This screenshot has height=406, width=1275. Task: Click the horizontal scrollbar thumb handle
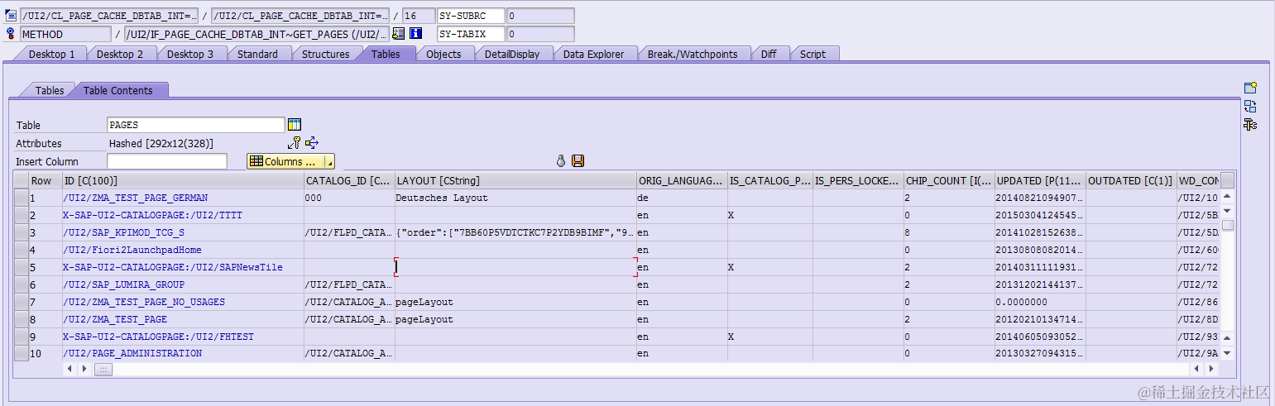(103, 369)
